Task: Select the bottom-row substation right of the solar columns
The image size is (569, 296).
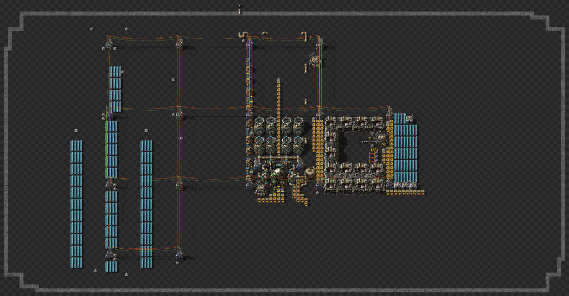Action: (179, 254)
